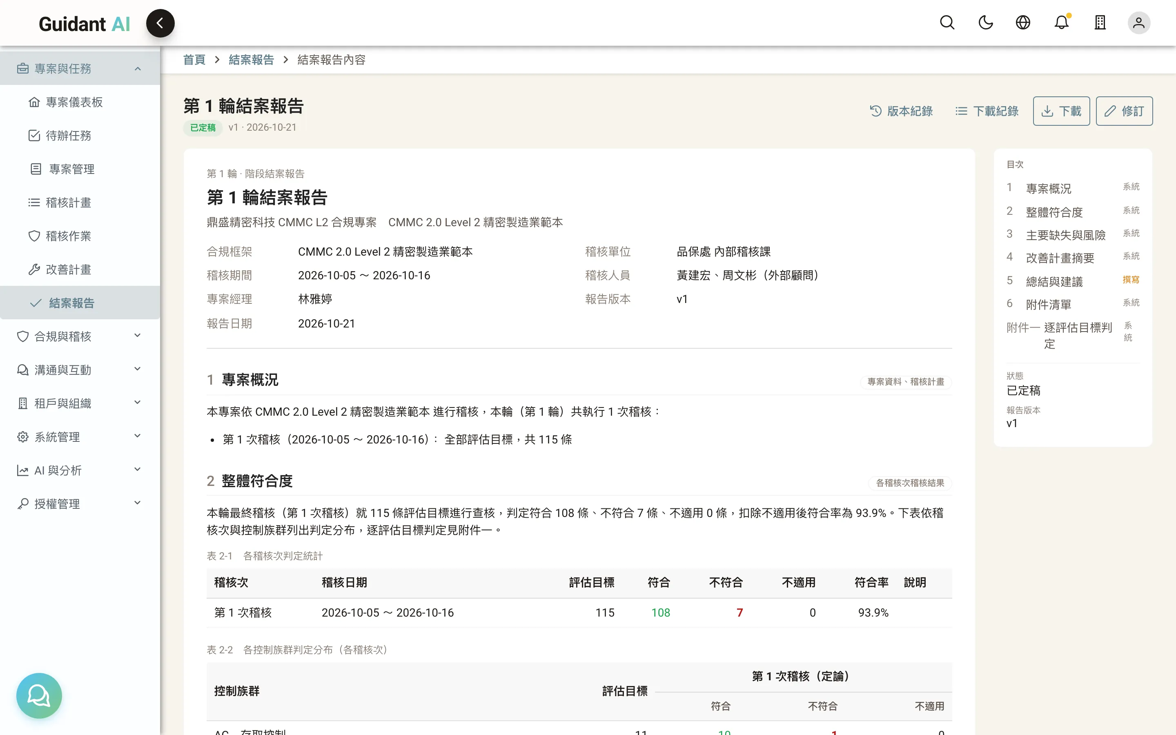Click the green 108 符合 table value
This screenshot has height=735, width=1176.
660,612
